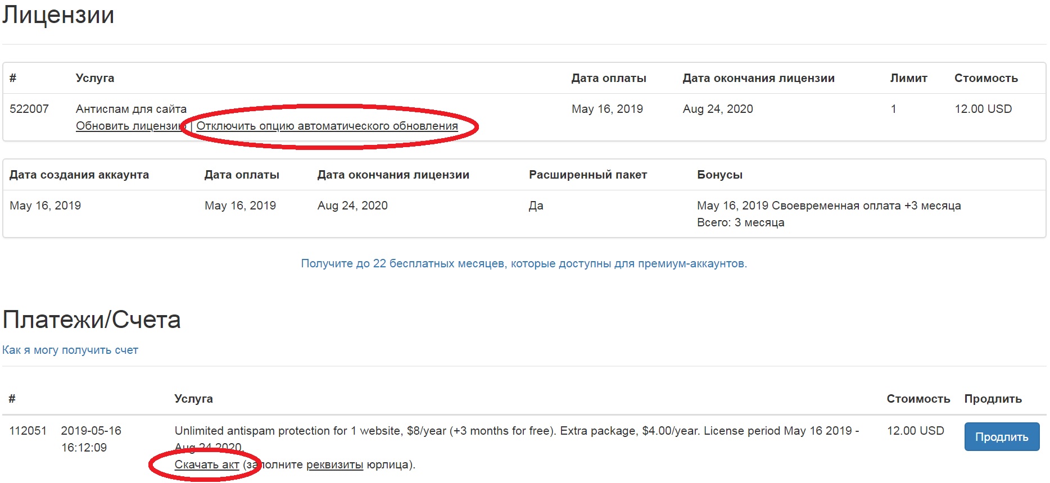Open the free months premium accounts link
1050x483 pixels.
[x=524, y=263]
